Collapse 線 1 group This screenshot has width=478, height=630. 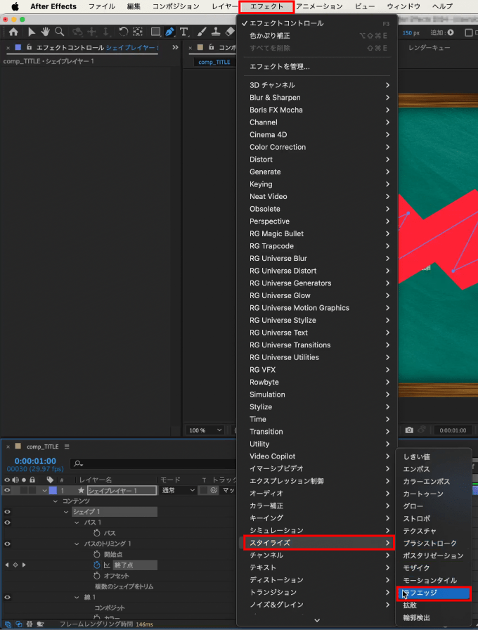pyautogui.click(x=77, y=598)
